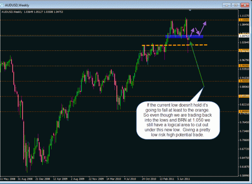
Task: Click the 0.96790 price on the axis
Action: [244, 60]
